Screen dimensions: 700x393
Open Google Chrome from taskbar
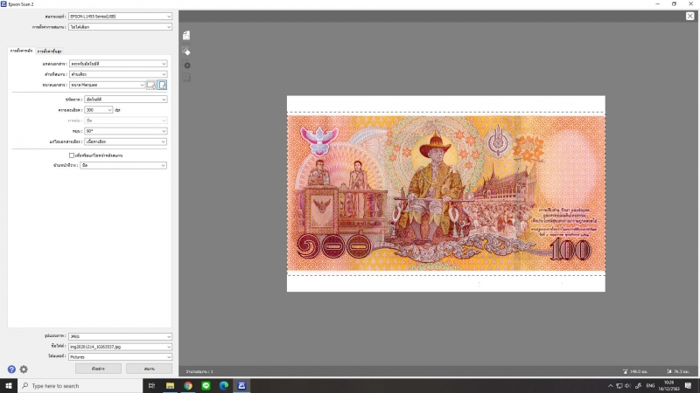[188, 385]
